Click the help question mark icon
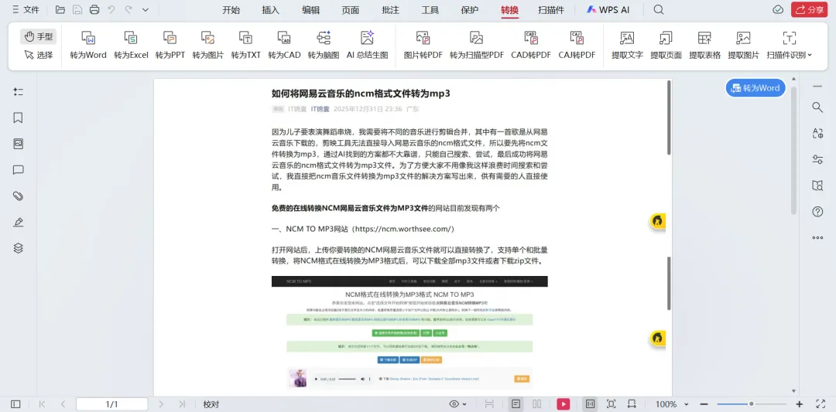 click(817, 211)
